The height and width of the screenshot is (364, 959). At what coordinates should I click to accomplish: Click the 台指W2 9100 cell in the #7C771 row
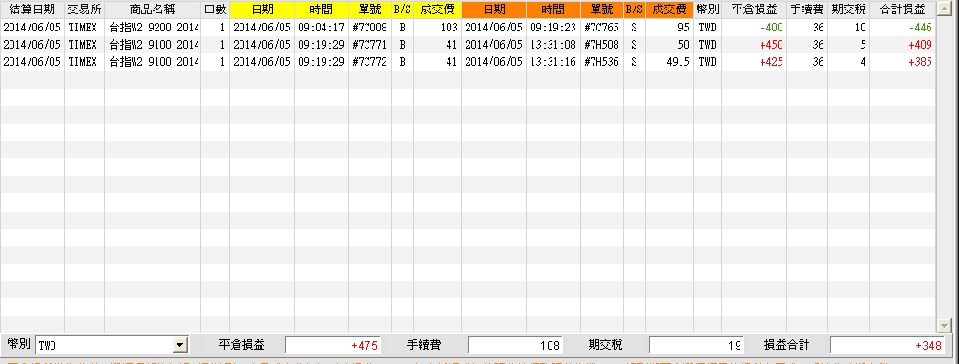153,45
